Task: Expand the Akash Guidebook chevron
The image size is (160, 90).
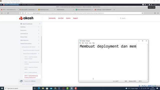Action: (40, 24)
